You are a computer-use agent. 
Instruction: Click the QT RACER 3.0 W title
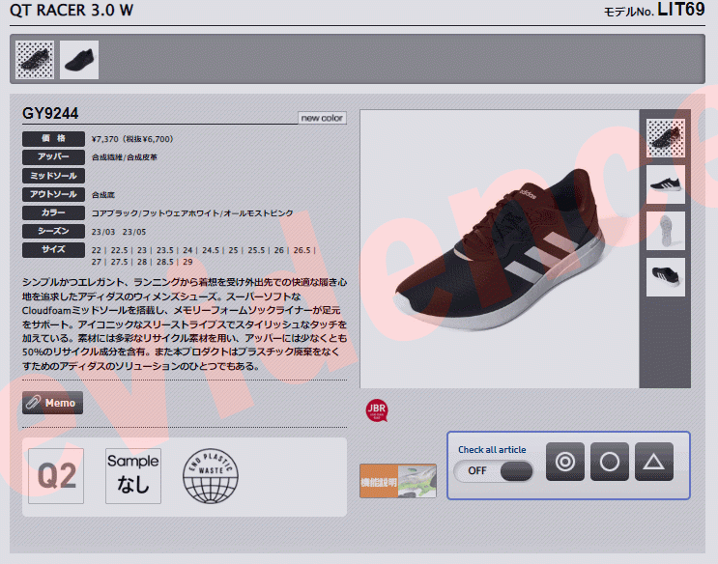[x=72, y=10]
